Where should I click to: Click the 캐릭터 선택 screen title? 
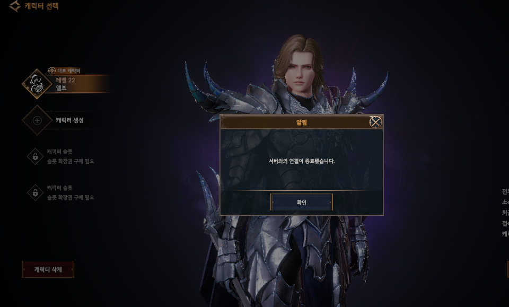[x=41, y=6]
